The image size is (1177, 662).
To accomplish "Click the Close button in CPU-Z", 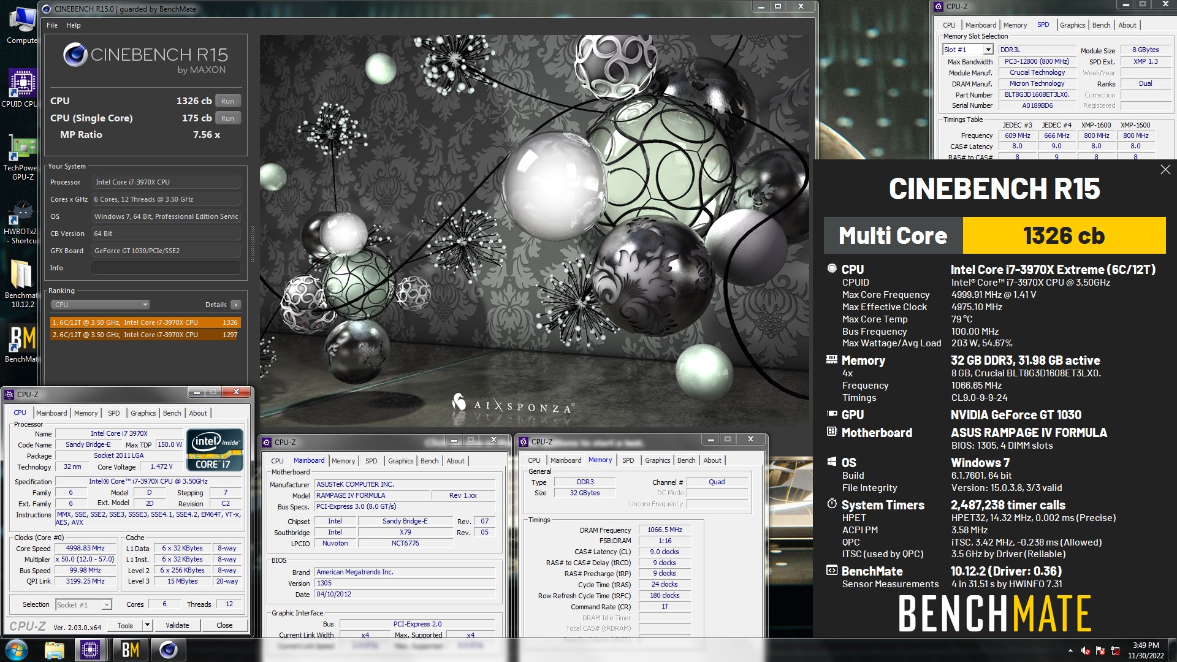I will (x=224, y=625).
